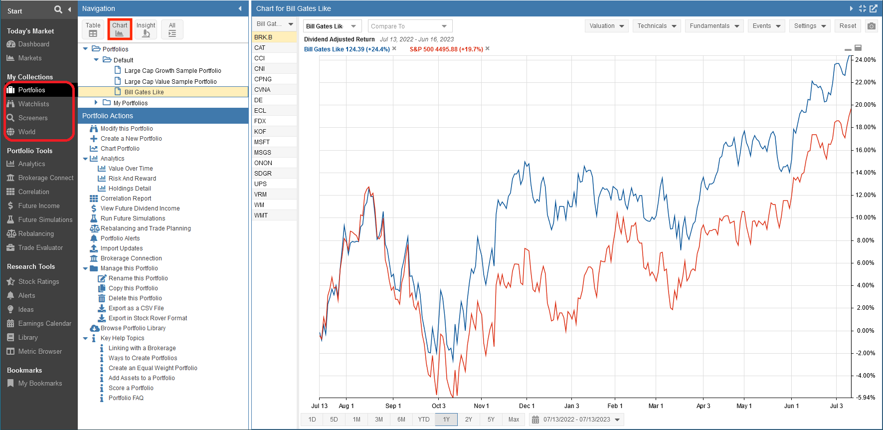
Task: Switch to Chart view tab
Action: point(120,29)
